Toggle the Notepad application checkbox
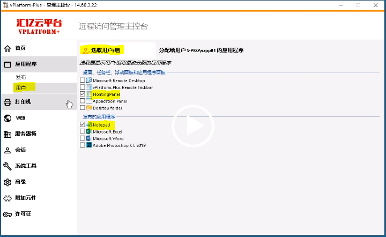This screenshot has height=237, width=386. pyautogui.click(x=82, y=124)
